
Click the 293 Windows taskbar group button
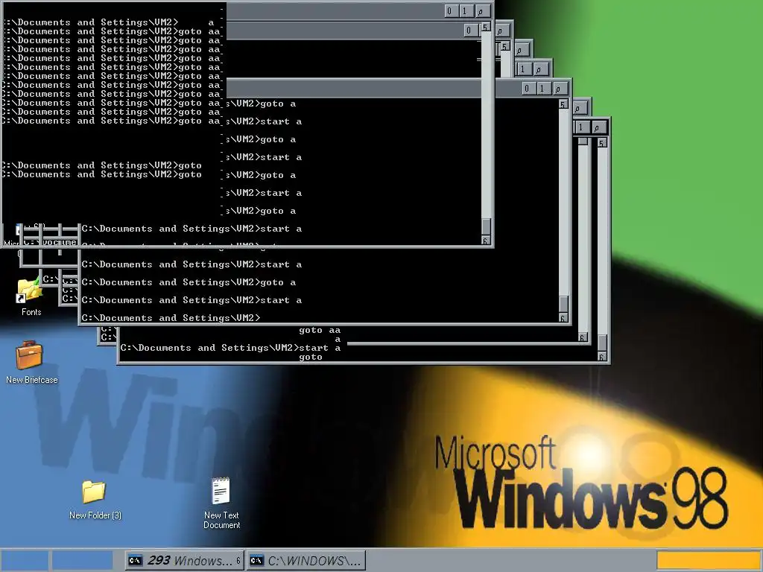[184, 560]
